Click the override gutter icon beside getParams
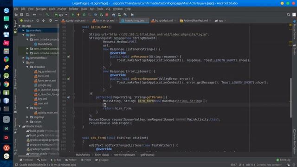 (x=69, y=97)
